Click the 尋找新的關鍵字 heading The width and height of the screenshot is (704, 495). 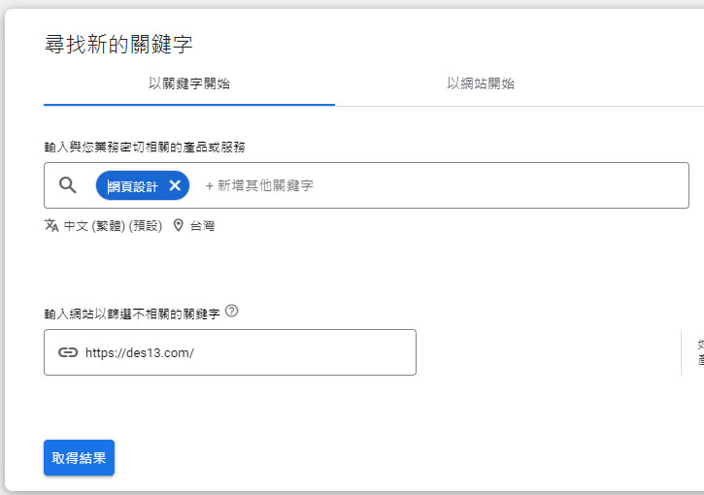(x=118, y=44)
